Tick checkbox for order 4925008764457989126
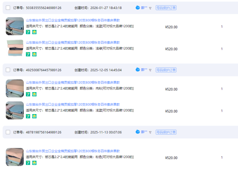This screenshot has height=175, width=238. click(8, 70)
